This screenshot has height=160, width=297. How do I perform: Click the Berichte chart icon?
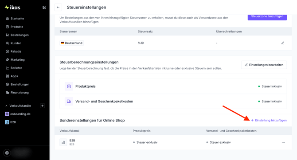(8, 68)
